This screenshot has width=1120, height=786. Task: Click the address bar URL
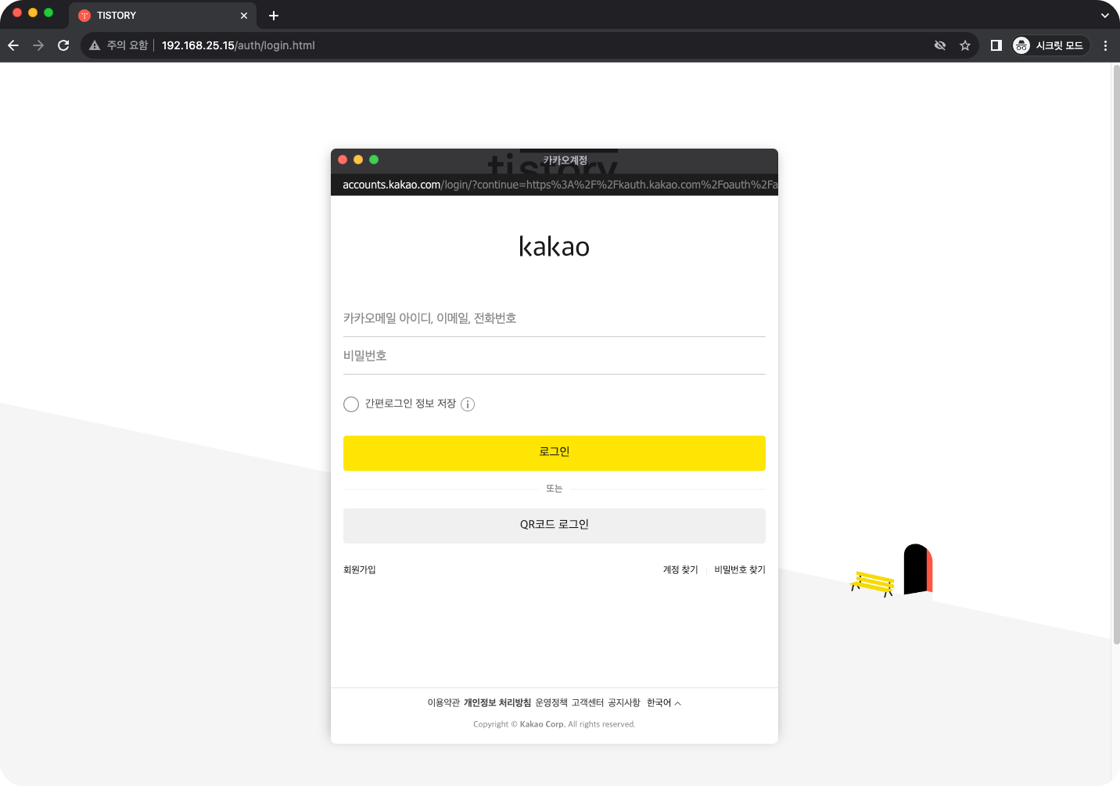coord(239,45)
